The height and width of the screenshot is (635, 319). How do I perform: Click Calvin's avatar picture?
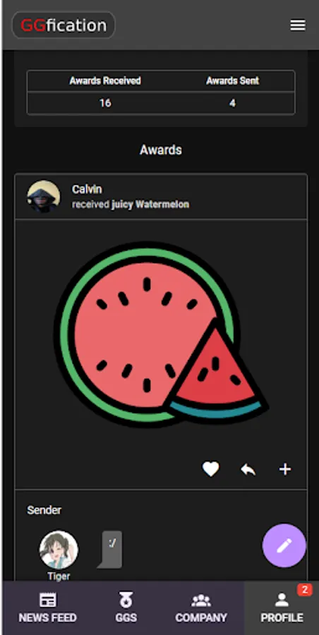coord(43,197)
